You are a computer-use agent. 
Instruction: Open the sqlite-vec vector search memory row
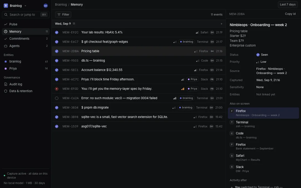click(x=139, y=117)
